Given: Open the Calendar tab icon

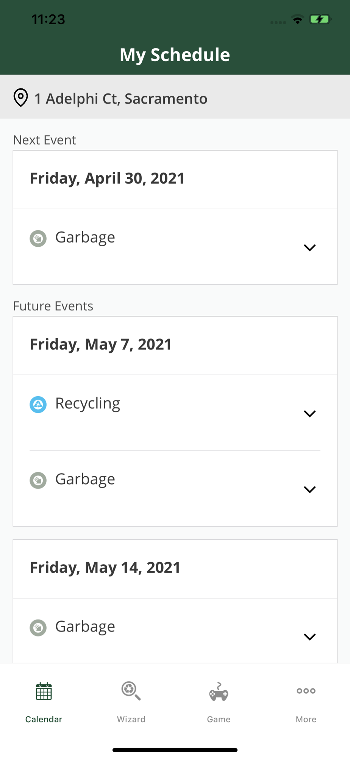Looking at the screenshot, I should pyautogui.click(x=44, y=691).
